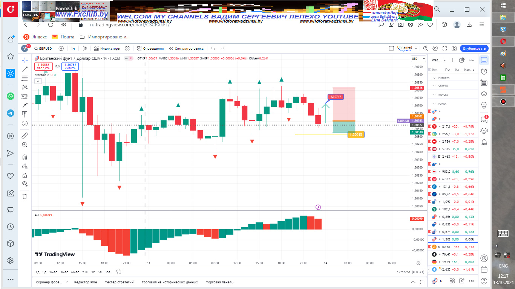This screenshot has height=289, width=515.
Task: Toggle keep drawing mode pencil-lock
Action: (25, 166)
